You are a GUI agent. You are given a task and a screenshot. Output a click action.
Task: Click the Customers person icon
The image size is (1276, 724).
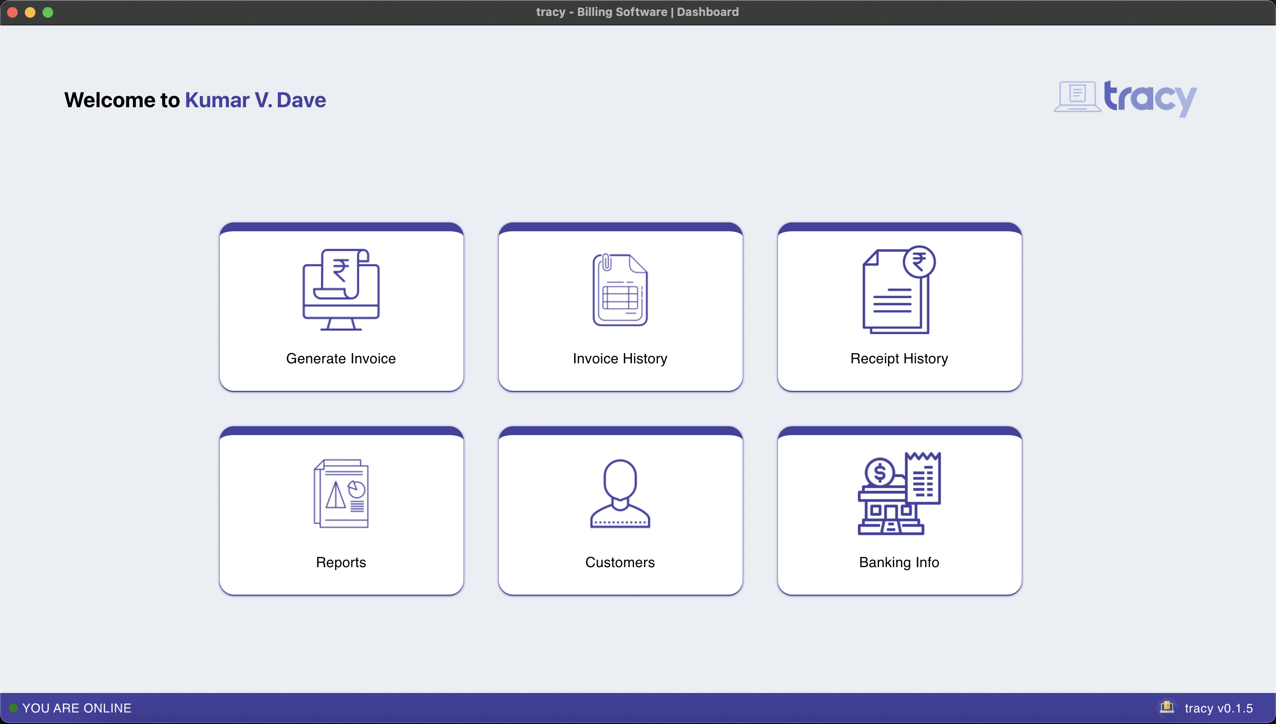click(620, 493)
